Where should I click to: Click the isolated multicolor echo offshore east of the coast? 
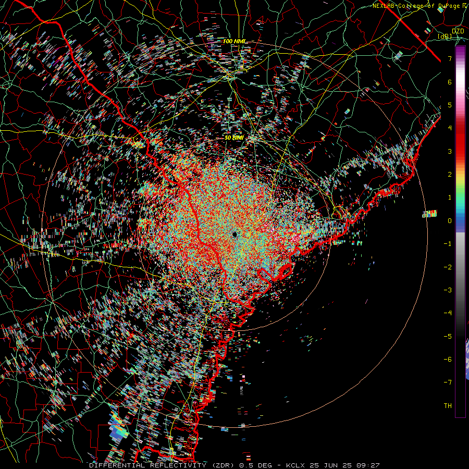tap(430, 214)
